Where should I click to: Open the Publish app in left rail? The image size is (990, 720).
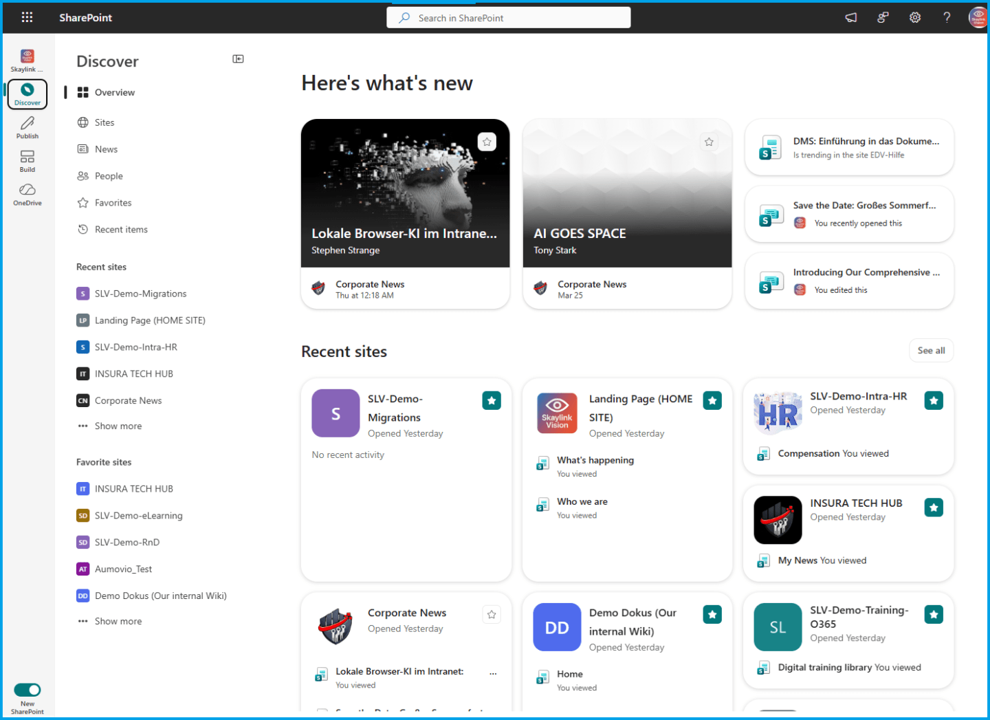point(27,127)
